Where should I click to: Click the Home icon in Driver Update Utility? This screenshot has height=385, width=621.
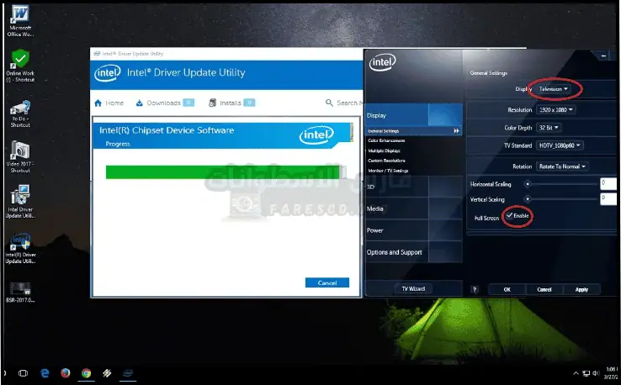[x=98, y=103]
